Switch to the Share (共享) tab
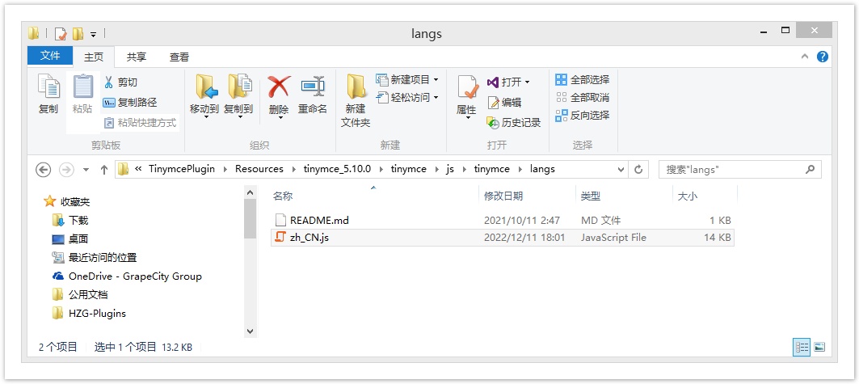 click(x=137, y=57)
